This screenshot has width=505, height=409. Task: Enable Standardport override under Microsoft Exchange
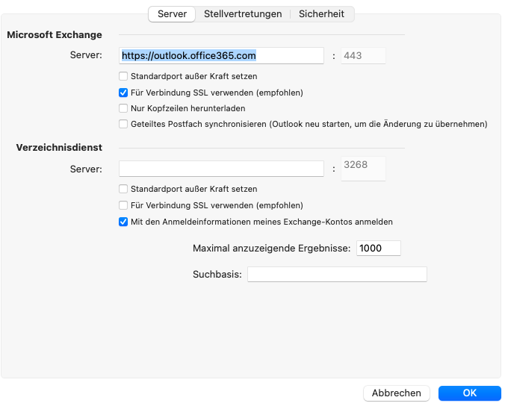123,77
